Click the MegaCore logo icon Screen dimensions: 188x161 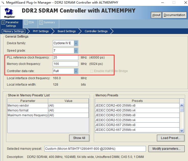[9, 13]
